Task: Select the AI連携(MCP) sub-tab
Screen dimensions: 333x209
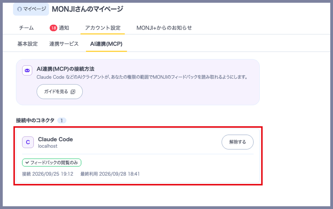Action: (106, 44)
